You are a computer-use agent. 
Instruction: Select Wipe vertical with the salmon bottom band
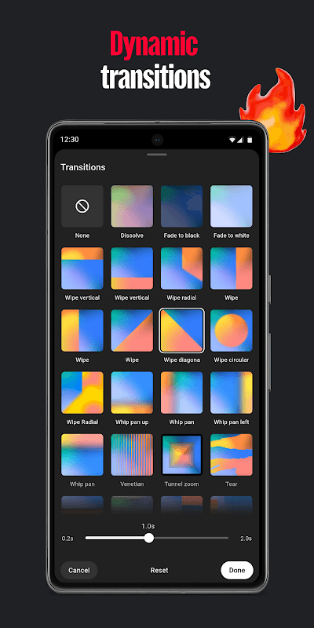pyautogui.click(x=132, y=268)
